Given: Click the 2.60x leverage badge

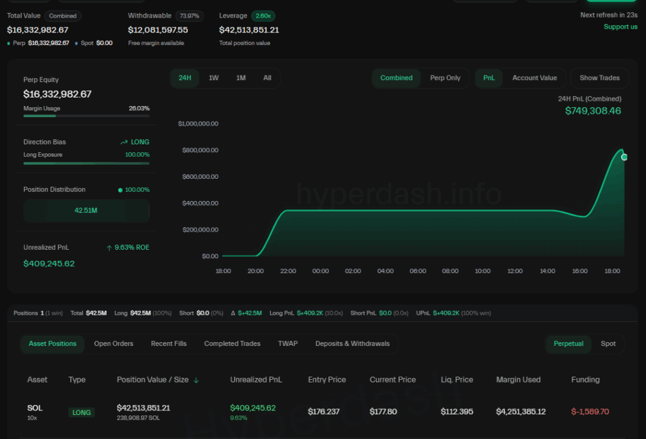Looking at the screenshot, I should coord(263,16).
